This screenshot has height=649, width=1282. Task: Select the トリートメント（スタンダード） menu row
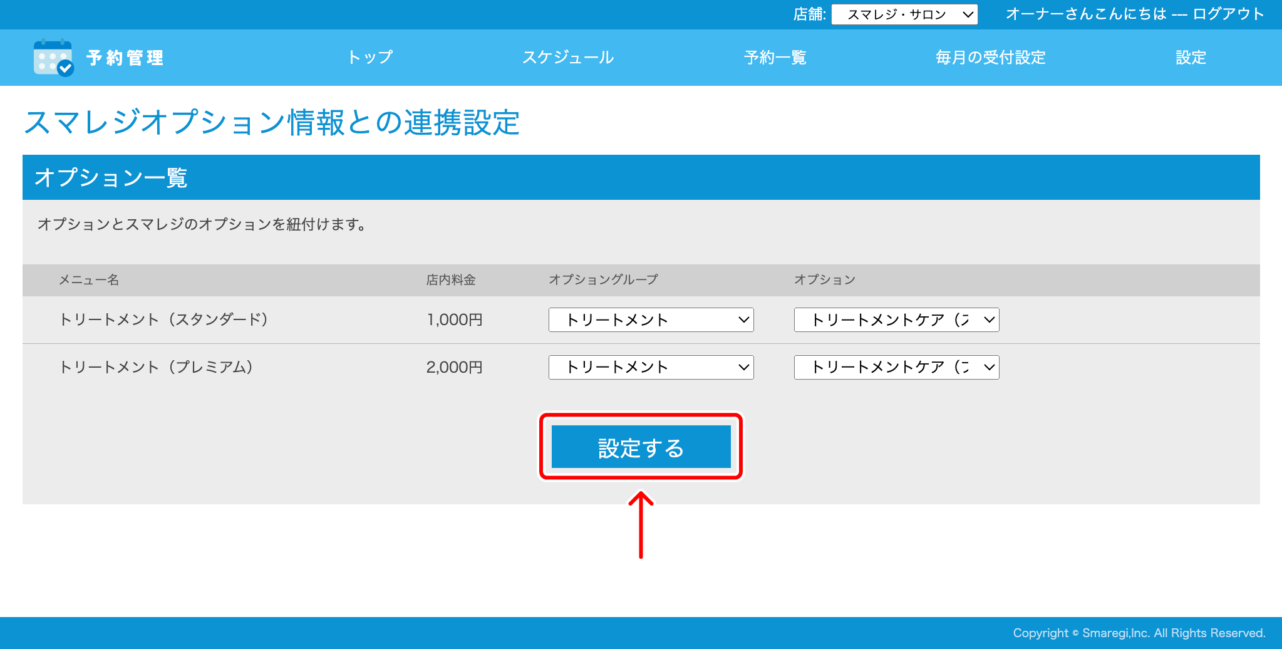coord(165,319)
